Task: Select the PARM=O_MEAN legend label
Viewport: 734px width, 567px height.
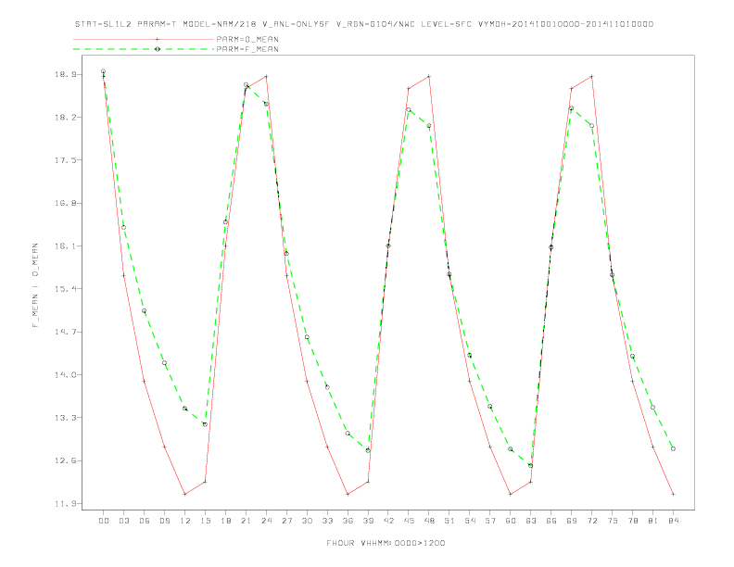Action: (247, 39)
